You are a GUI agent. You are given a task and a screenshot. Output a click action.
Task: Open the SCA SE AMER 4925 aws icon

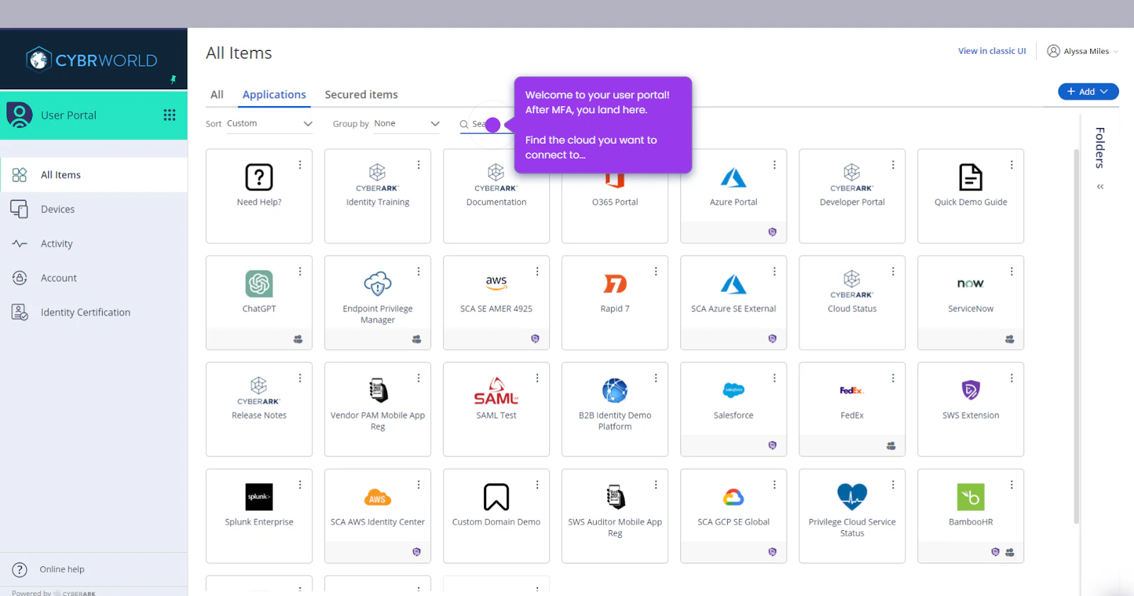[496, 283]
